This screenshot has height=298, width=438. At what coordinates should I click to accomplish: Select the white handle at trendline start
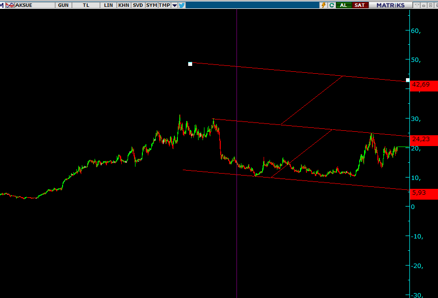point(190,64)
